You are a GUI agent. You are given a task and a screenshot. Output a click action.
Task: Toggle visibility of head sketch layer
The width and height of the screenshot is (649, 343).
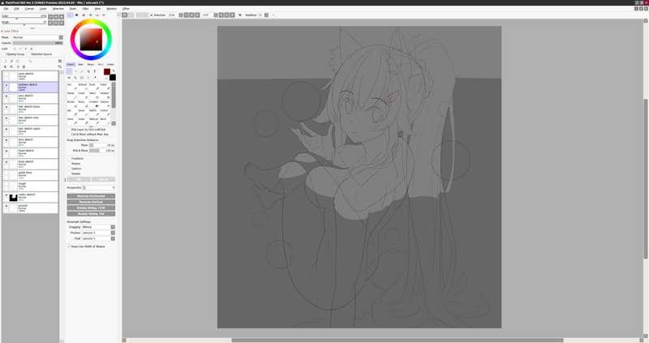6,151
